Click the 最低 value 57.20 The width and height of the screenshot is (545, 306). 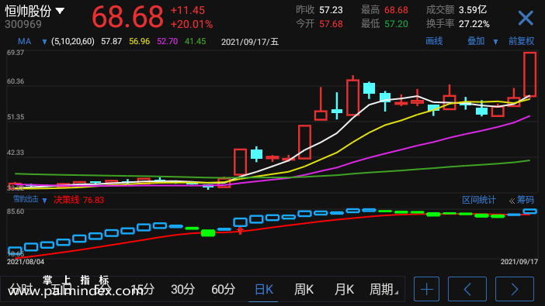pyautogui.click(x=396, y=24)
